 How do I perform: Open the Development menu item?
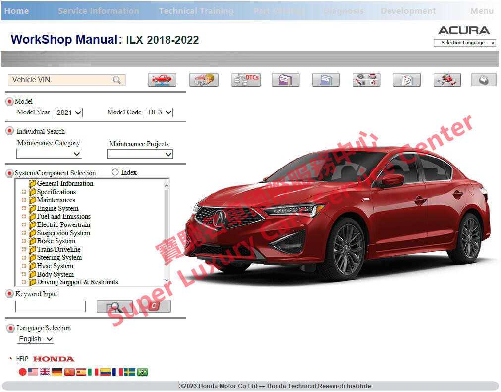(x=408, y=11)
